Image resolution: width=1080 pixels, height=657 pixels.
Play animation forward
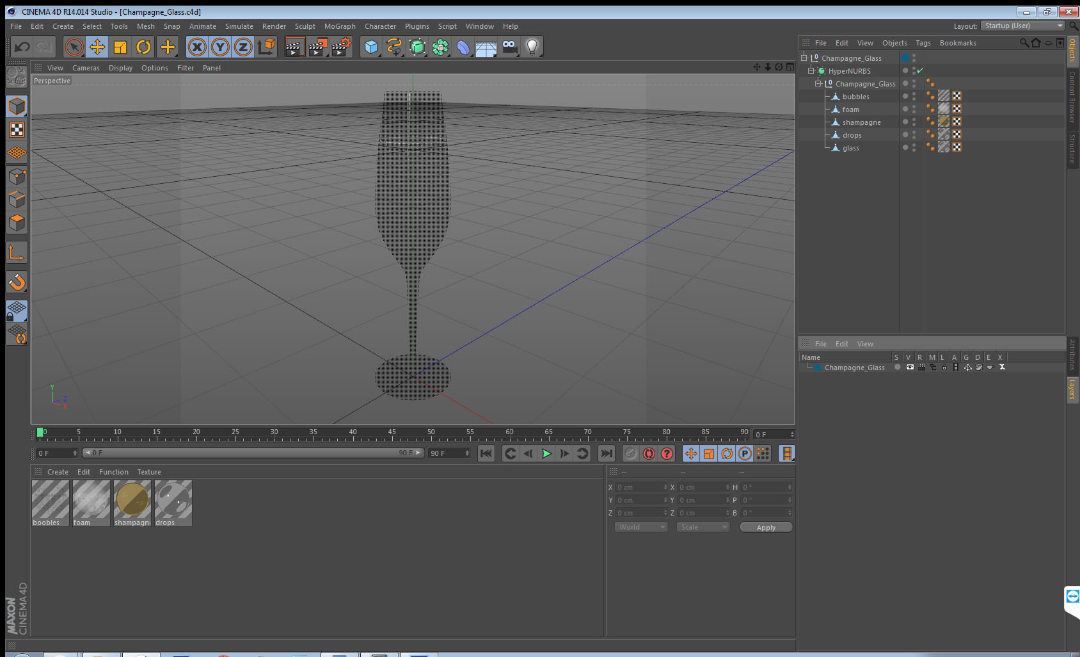coord(546,453)
